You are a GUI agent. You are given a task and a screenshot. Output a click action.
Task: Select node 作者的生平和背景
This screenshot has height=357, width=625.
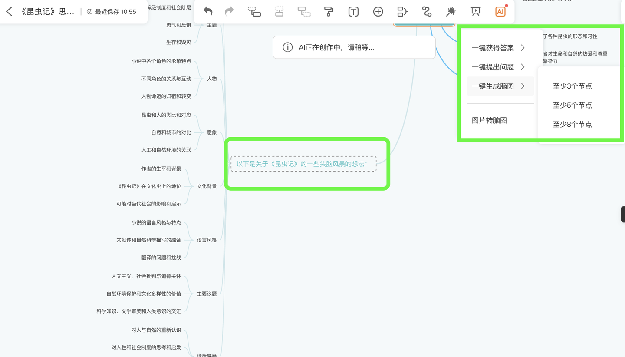coord(161,169)
